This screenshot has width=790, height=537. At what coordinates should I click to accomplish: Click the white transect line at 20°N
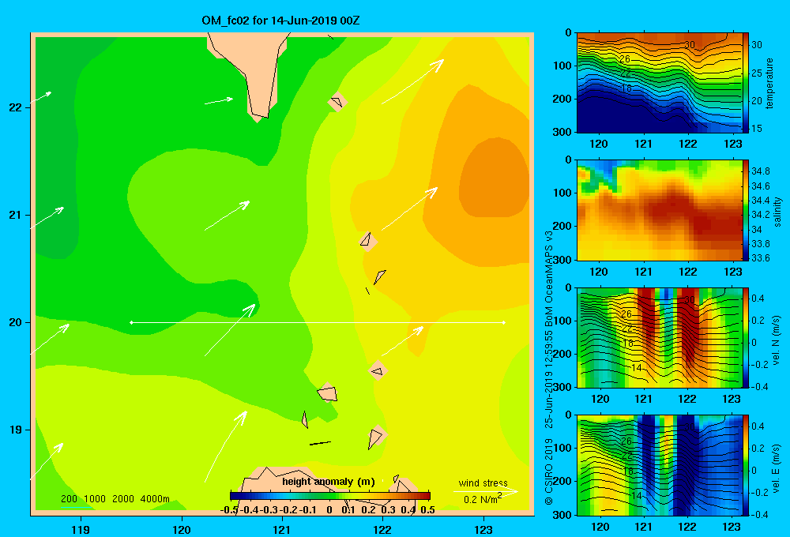click(x=318, y=322)
